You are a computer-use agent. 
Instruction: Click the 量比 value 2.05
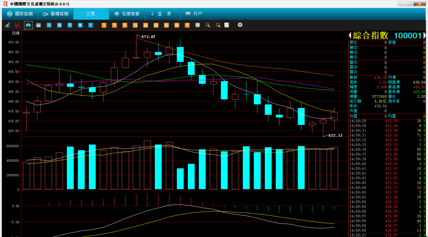[421, 96]
